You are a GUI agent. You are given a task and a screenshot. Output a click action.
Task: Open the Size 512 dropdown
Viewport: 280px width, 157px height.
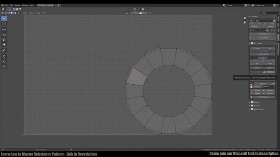click(264, 21)
